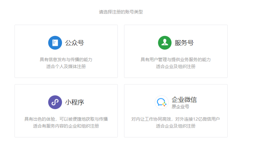Image resolution: width=256 pixels, height=144 pixels.
Task: Select the 服务号 title text
Action: pyautogui.click(x=184, y=43)
